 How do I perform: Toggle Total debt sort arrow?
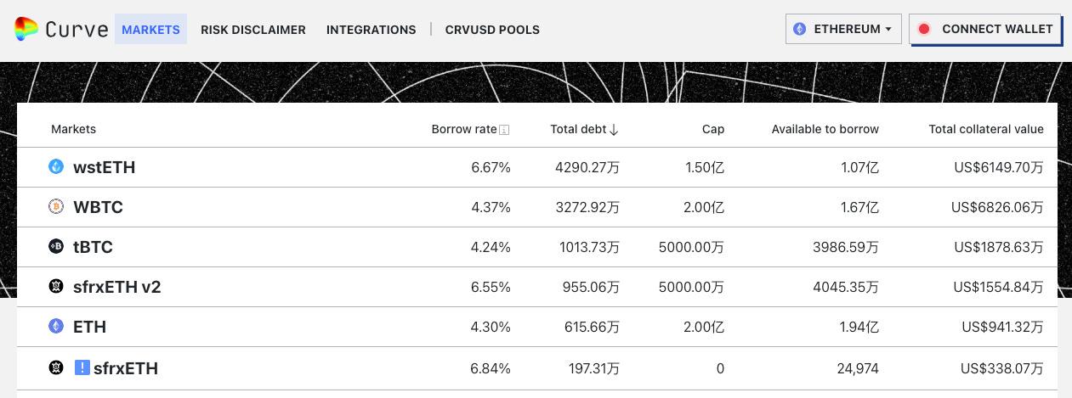(x=614, y=130)
